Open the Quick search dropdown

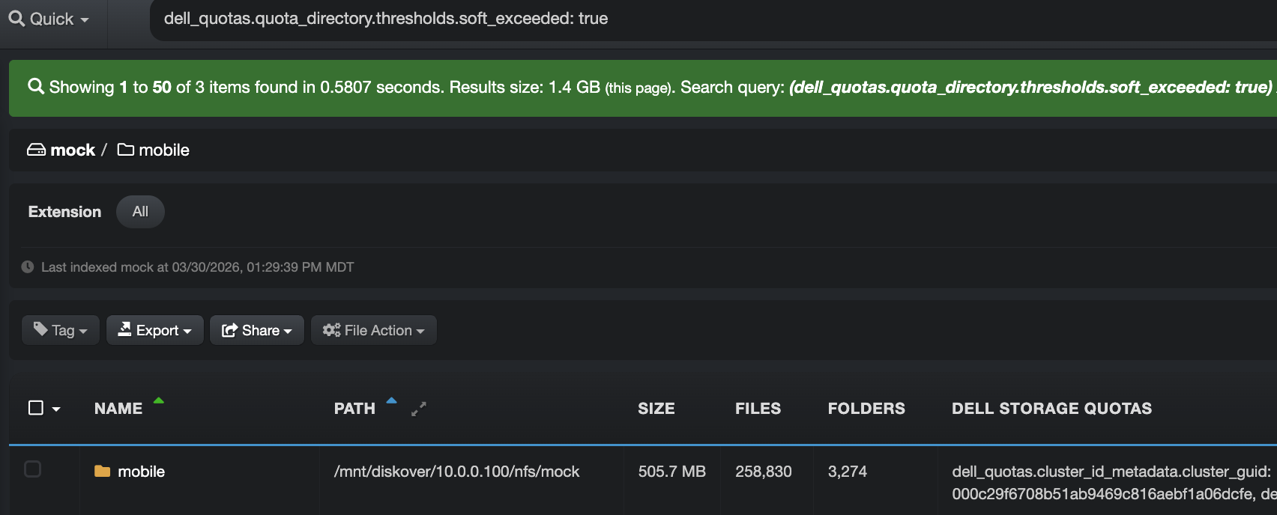(49, 19)
